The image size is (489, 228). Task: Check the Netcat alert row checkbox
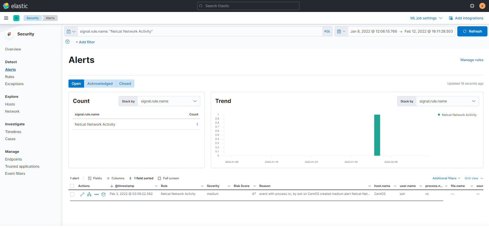coord(72,194)
